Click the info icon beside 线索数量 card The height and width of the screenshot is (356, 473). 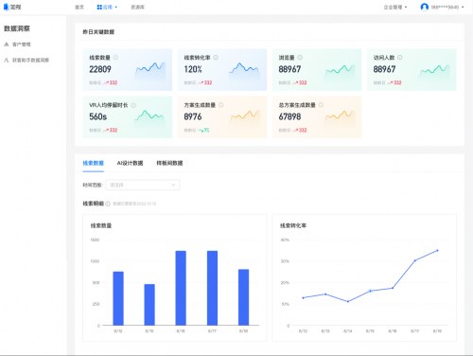(115, 58)
